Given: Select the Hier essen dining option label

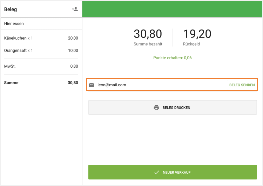Looking at the screenshot, I should [x=14, y=24].
